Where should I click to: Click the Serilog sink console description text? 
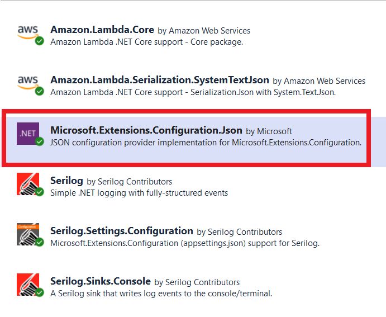pos(161,293)
